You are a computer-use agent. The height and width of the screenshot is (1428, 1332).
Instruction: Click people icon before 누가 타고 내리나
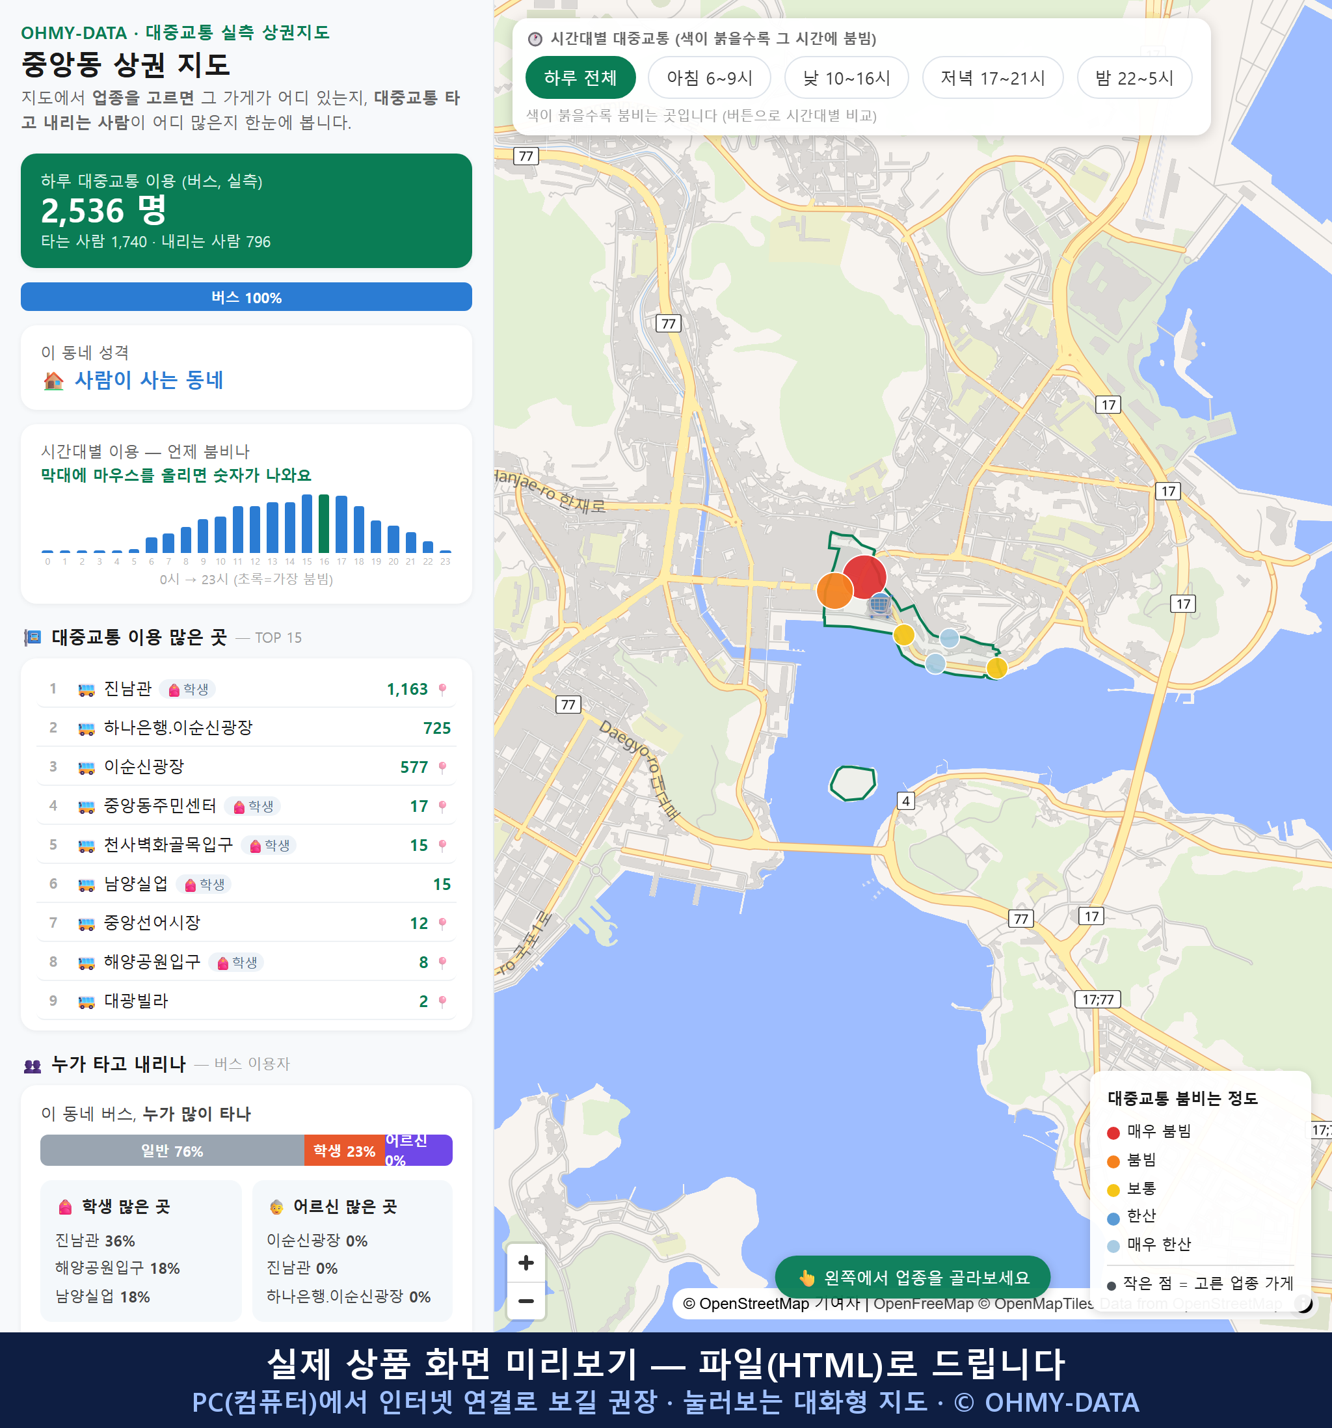(x=33, y=1065)
